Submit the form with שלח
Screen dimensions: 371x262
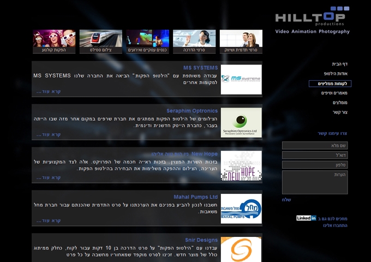pos(286,200)
